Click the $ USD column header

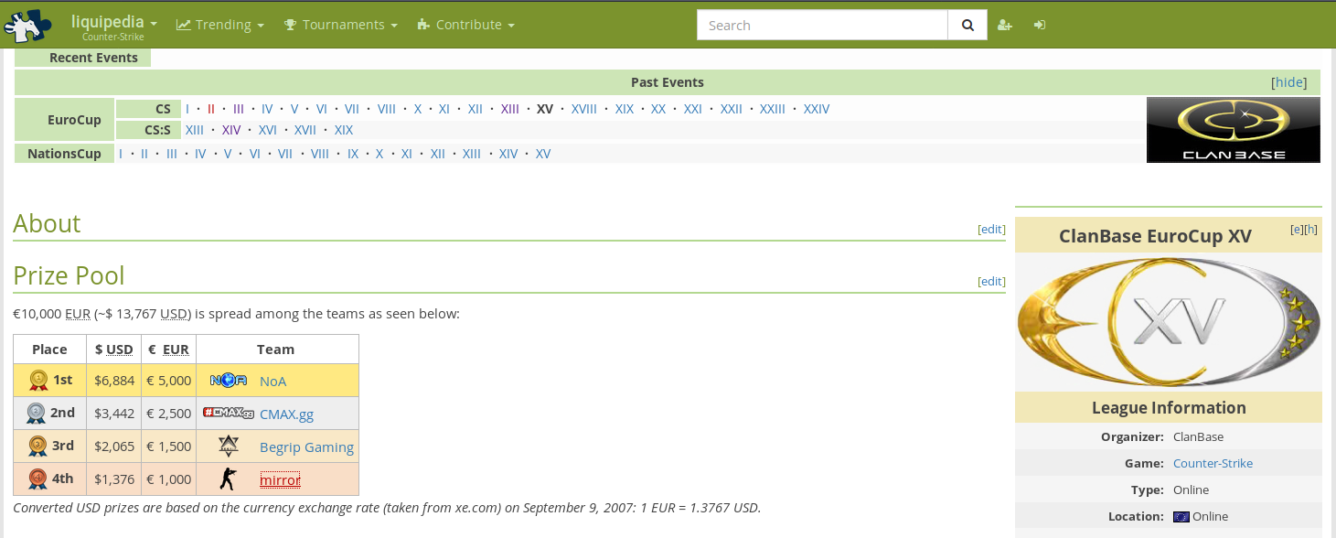click(114, 350)
